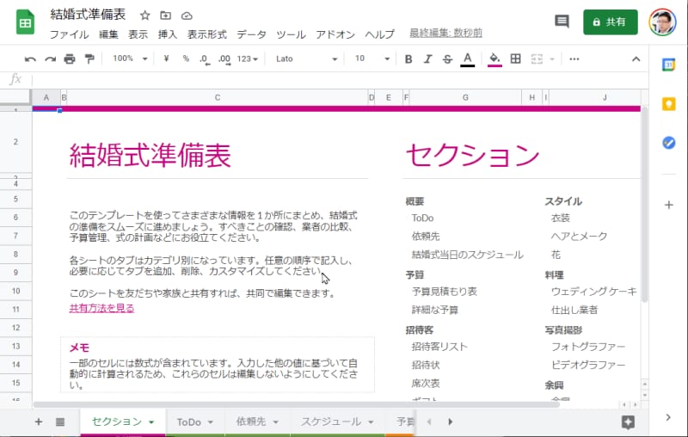Image resolution: width=688 pixels, height=437 pixels.
Task: Star the document 結婚式準備表
Action: pos(144,15)
